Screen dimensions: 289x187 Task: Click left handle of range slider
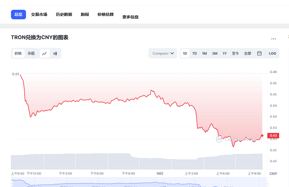[12, 184]
